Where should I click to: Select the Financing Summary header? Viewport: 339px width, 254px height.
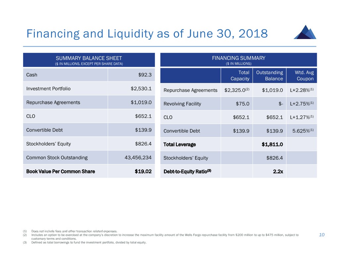(x=238, y=60)
